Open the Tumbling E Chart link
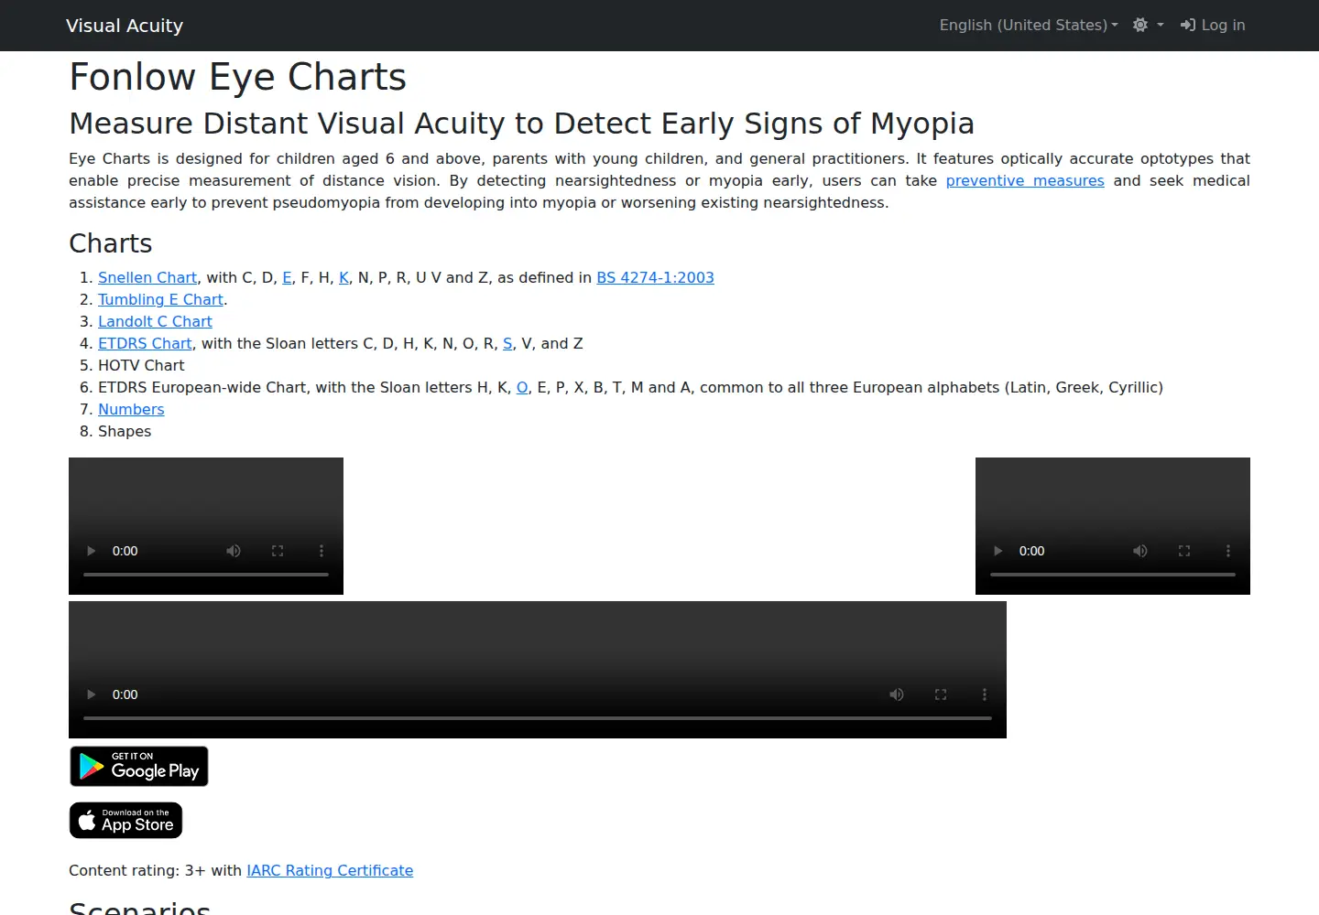Viewport: 1319px width, 915px height. tap(160, 299)
